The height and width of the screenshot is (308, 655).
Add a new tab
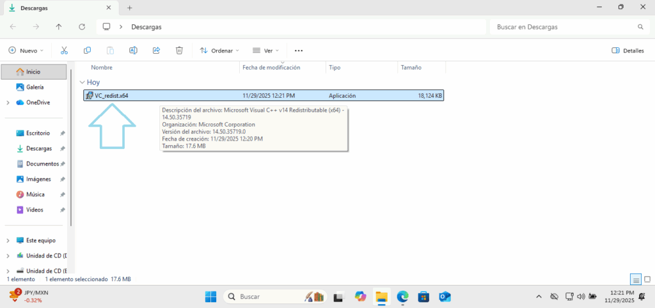coord(129,8)
